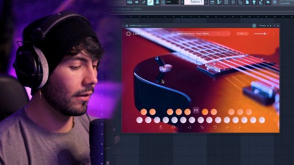294x165 pixels.
Task: Click the preset search magnifier icon
Action: (x=218, y=33)
